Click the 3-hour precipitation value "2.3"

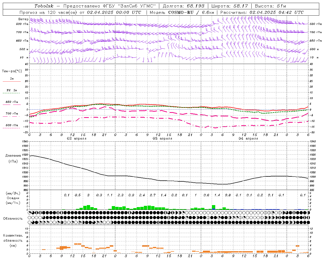pos(121,195)
